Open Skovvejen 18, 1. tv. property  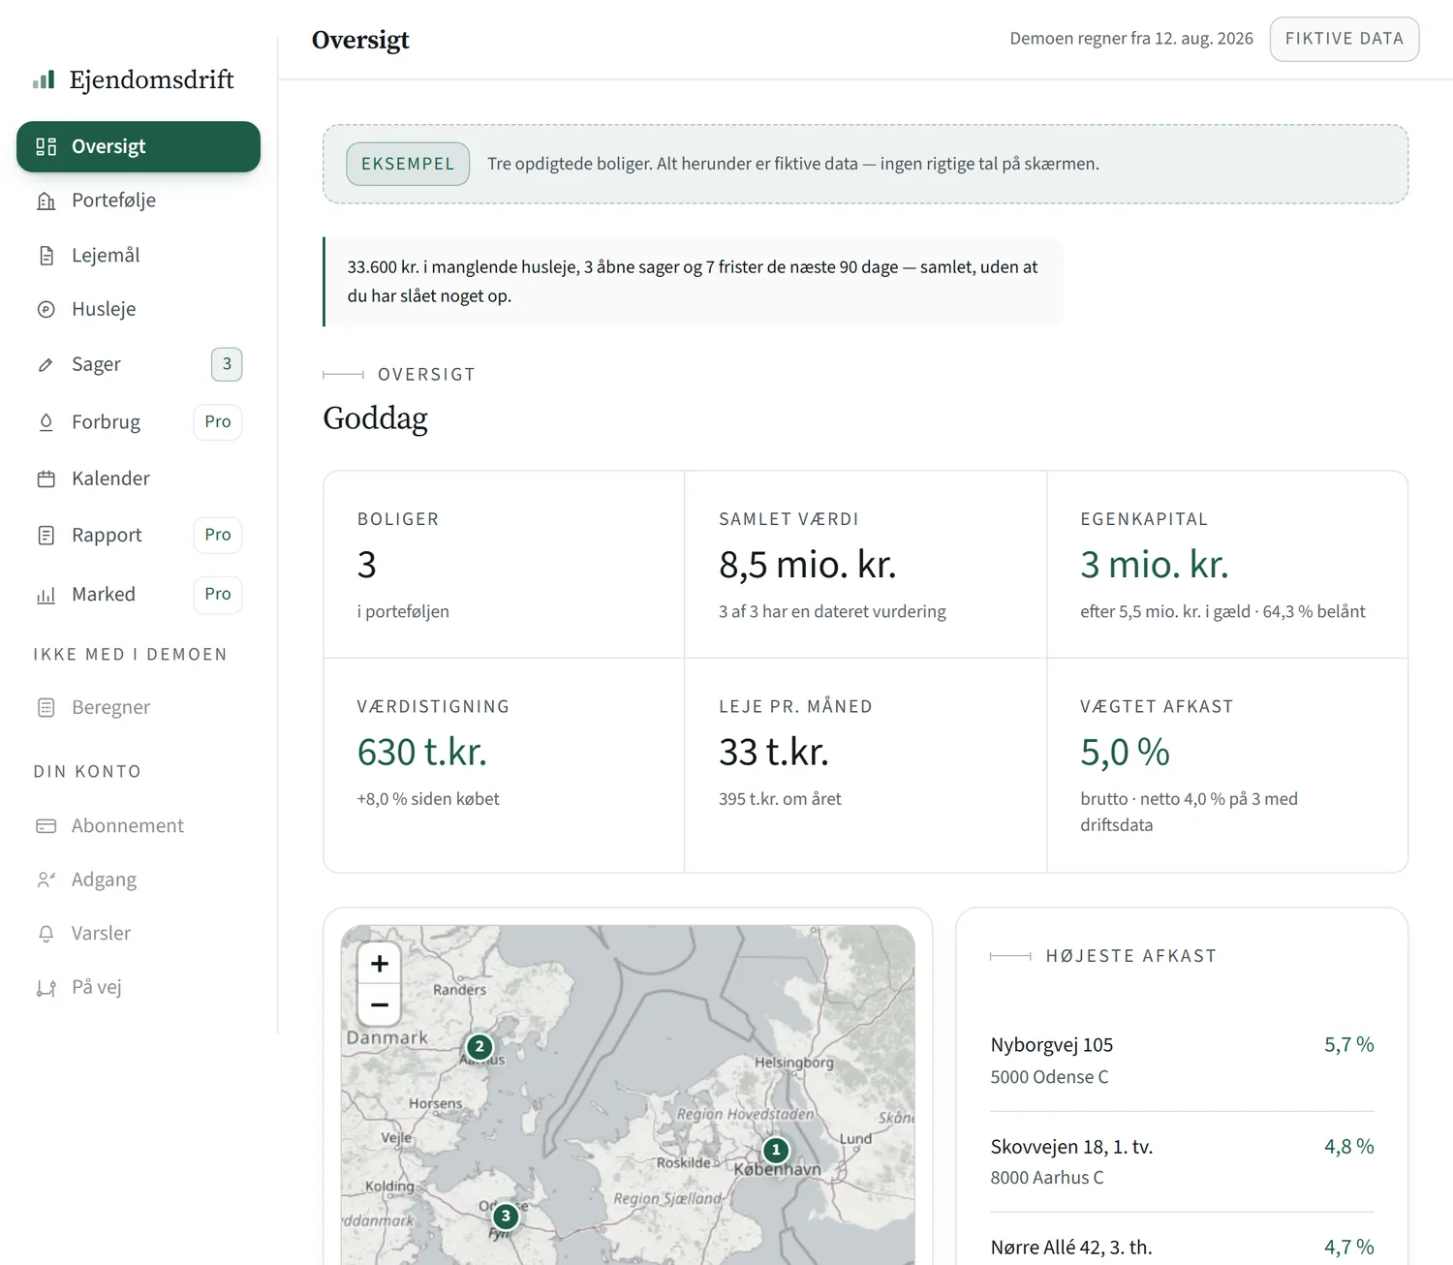click(1182, 1162)
